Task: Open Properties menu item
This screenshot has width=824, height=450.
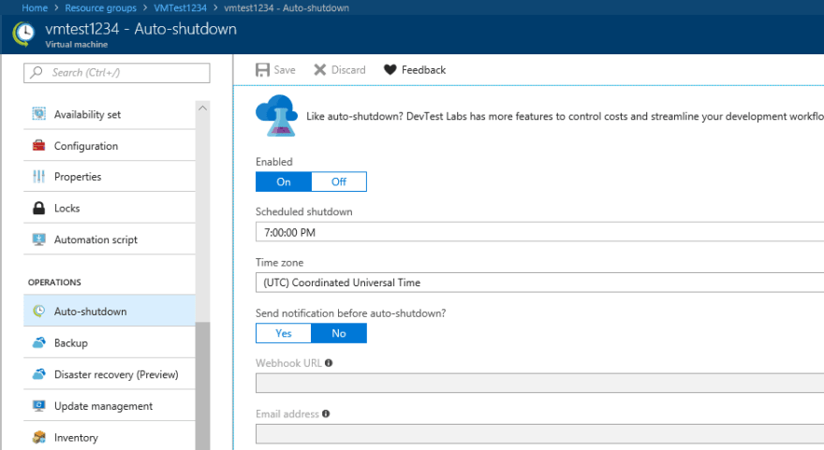Action: click(110, 177)
